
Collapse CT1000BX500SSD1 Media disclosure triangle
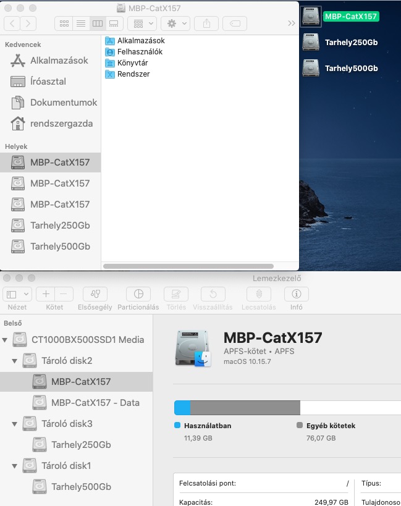pos(5,340)
